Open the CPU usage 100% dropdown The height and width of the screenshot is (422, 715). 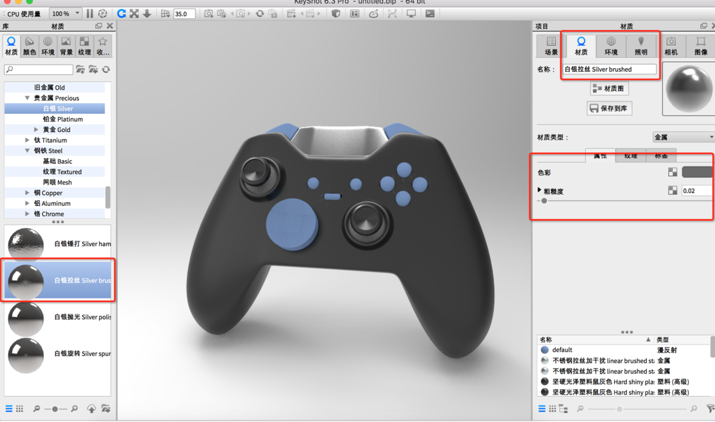[65, 13]
